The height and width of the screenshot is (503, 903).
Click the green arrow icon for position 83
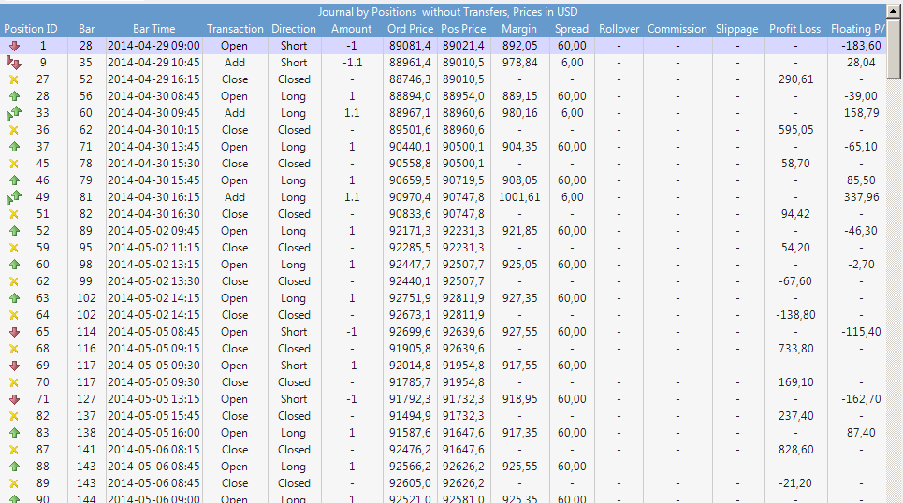coord(14,433)
